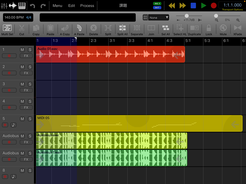Click the 44.1 sample rate indicator
This screenshot has width=246, height=184.
pyautogui.click(x=157, y=3)
